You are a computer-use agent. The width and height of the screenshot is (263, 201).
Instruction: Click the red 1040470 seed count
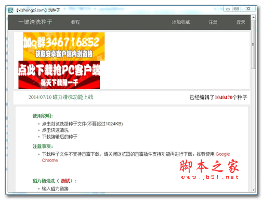pyautogui.click(x=223, y=98)
